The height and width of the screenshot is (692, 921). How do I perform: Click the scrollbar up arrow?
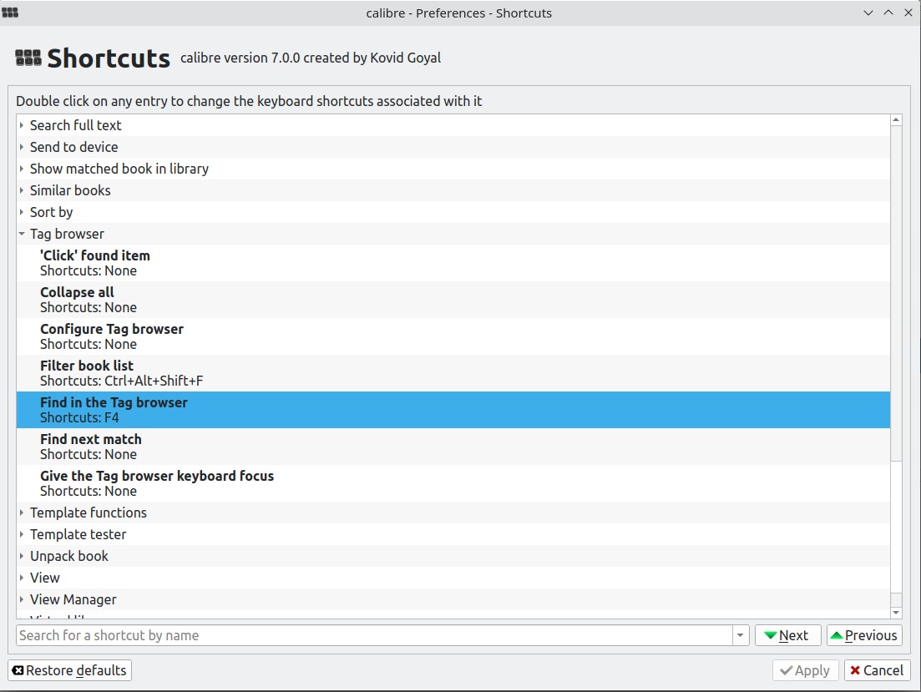point(896,120)
